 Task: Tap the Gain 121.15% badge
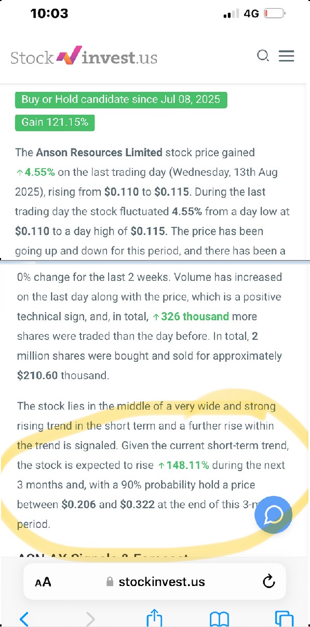55,122
